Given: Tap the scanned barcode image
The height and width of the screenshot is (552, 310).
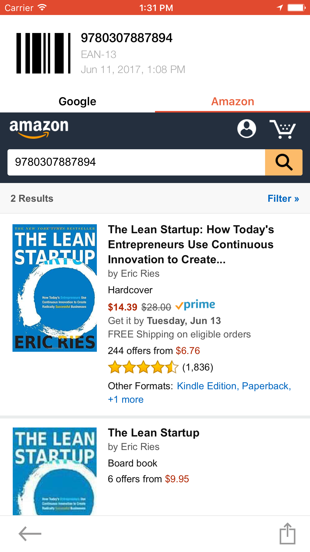Looking at the screenshot, I should coord(43,53).
